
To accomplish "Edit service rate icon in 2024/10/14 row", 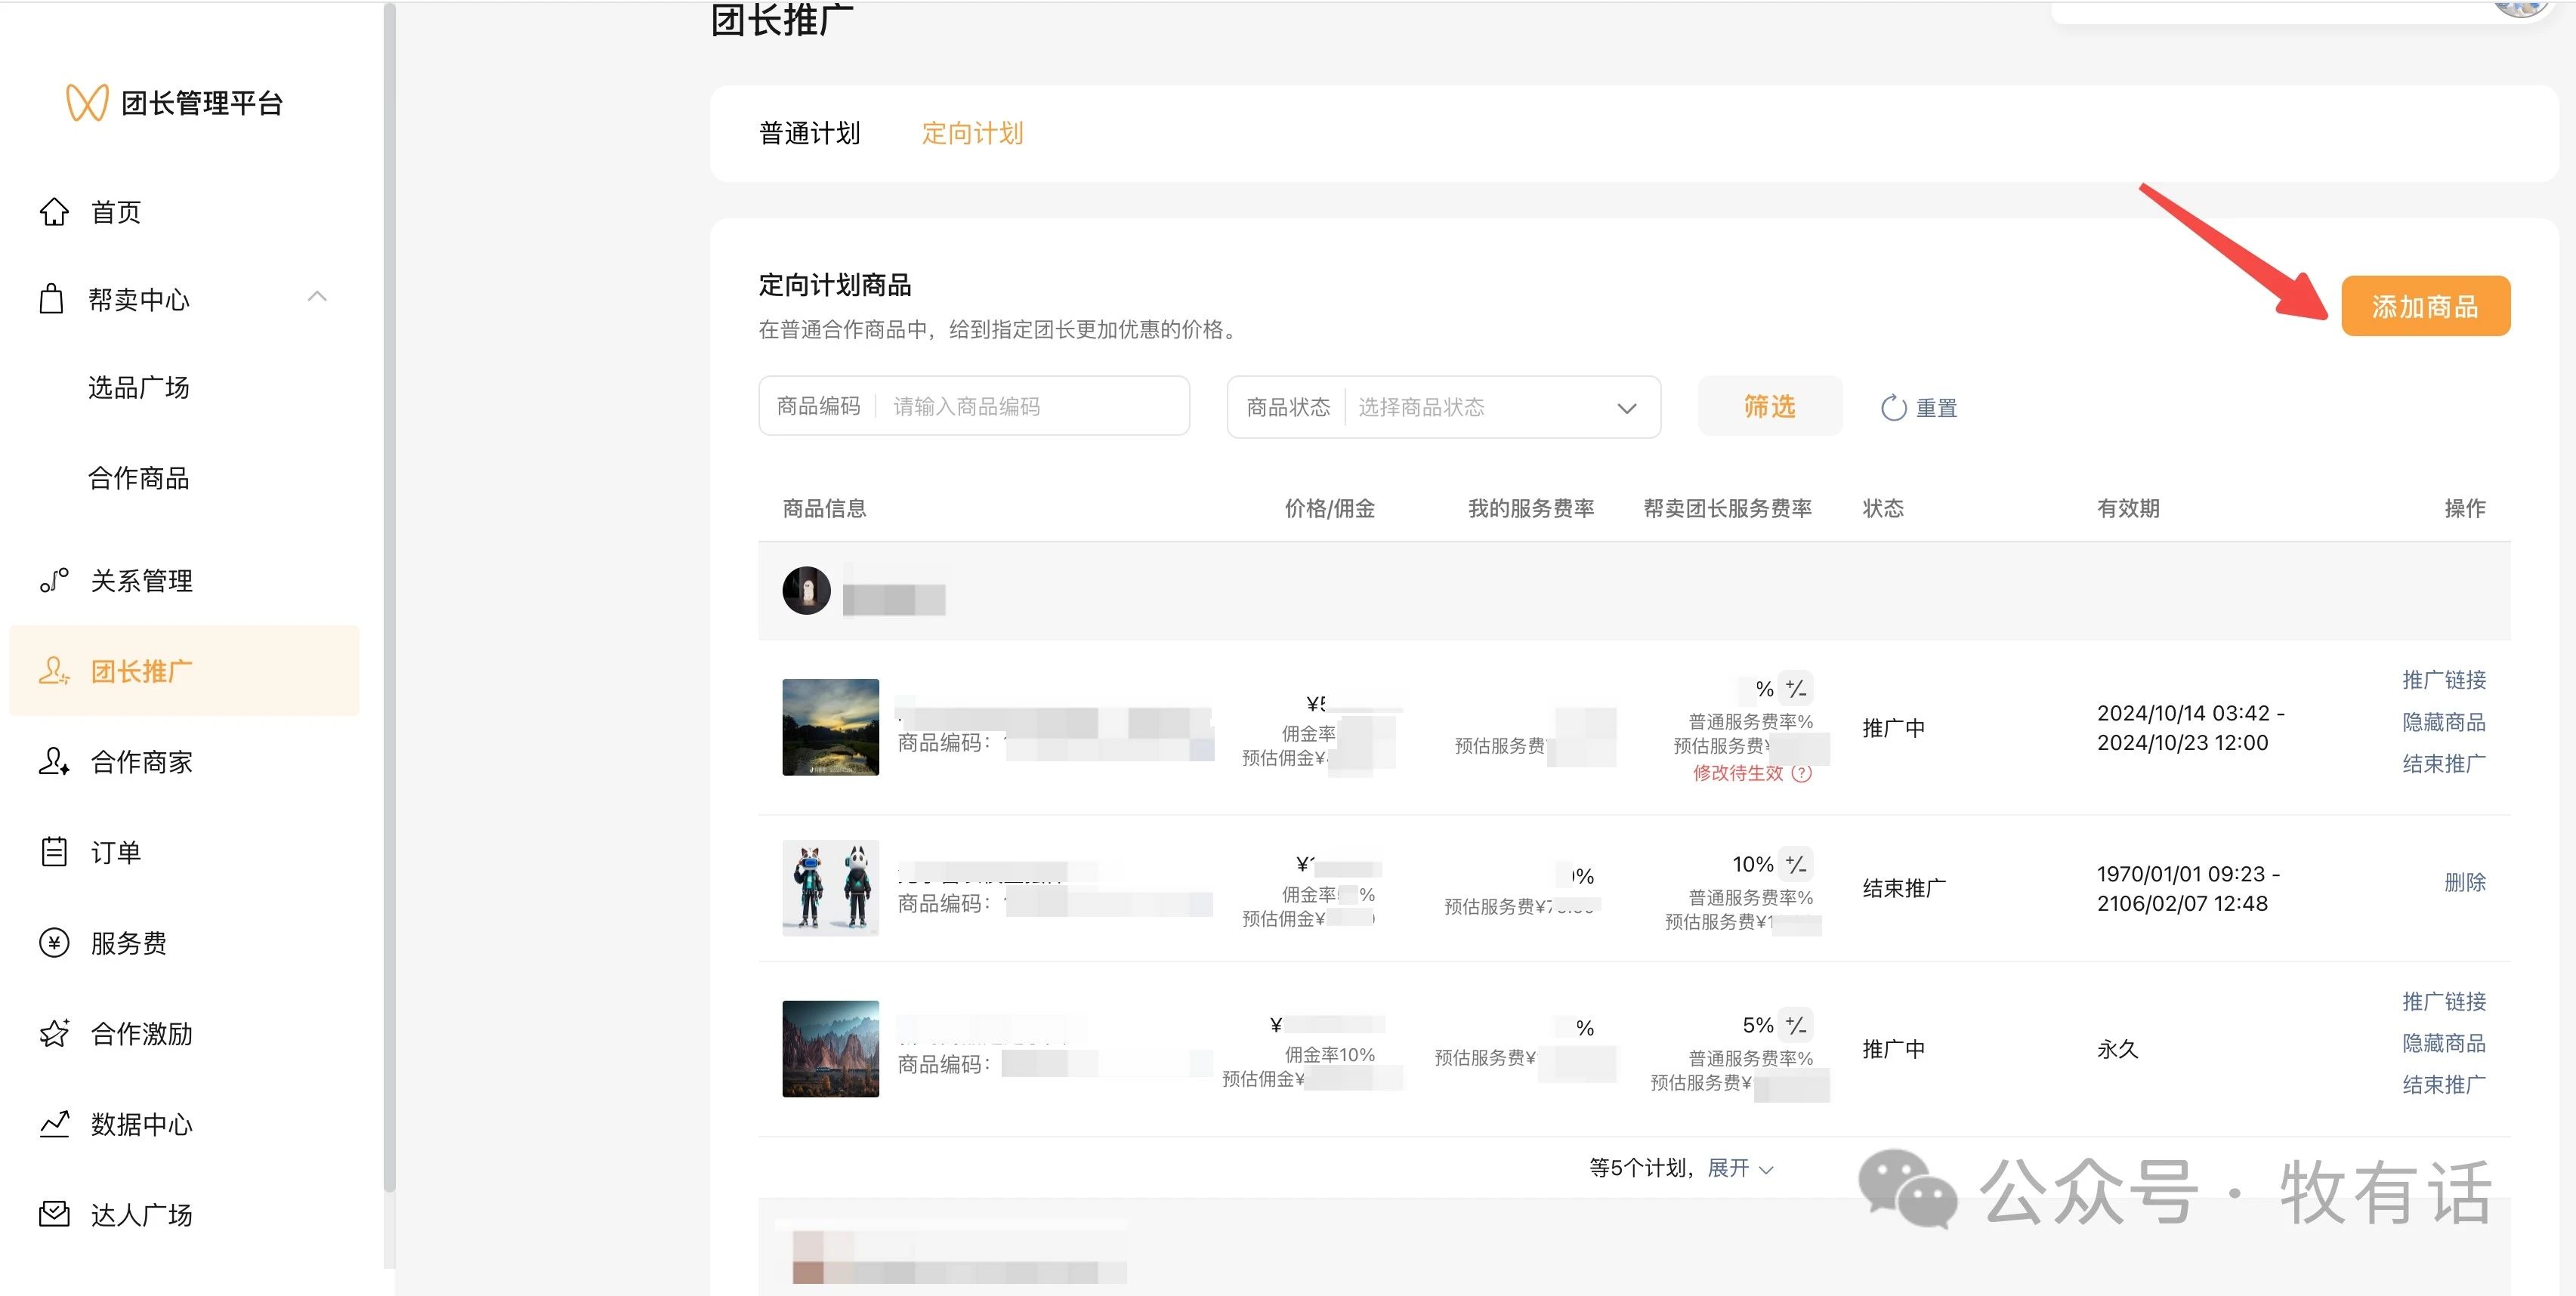I will click(x=1796, y=688).
